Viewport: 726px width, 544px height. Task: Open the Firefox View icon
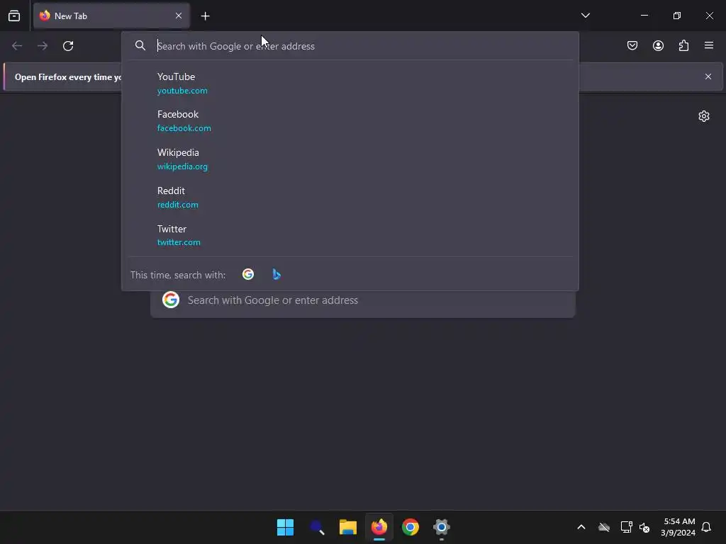(x=14, y=16)
